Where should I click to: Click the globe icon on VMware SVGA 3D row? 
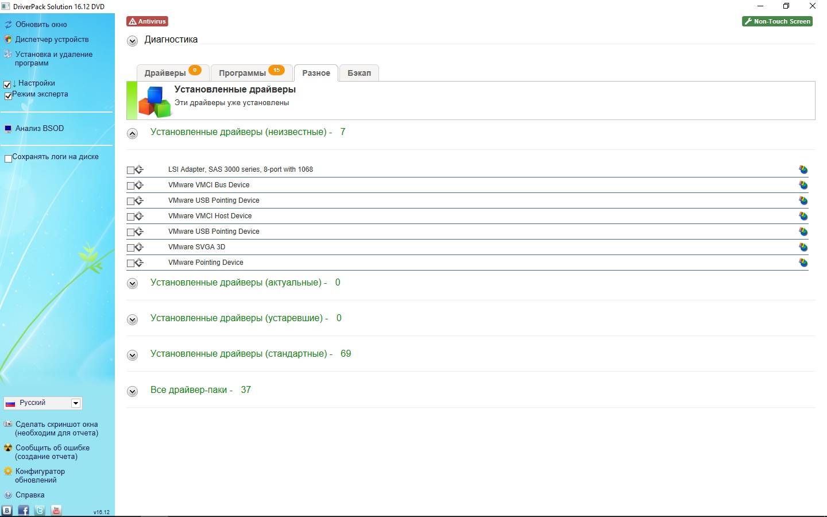click(x=803, y=247)
